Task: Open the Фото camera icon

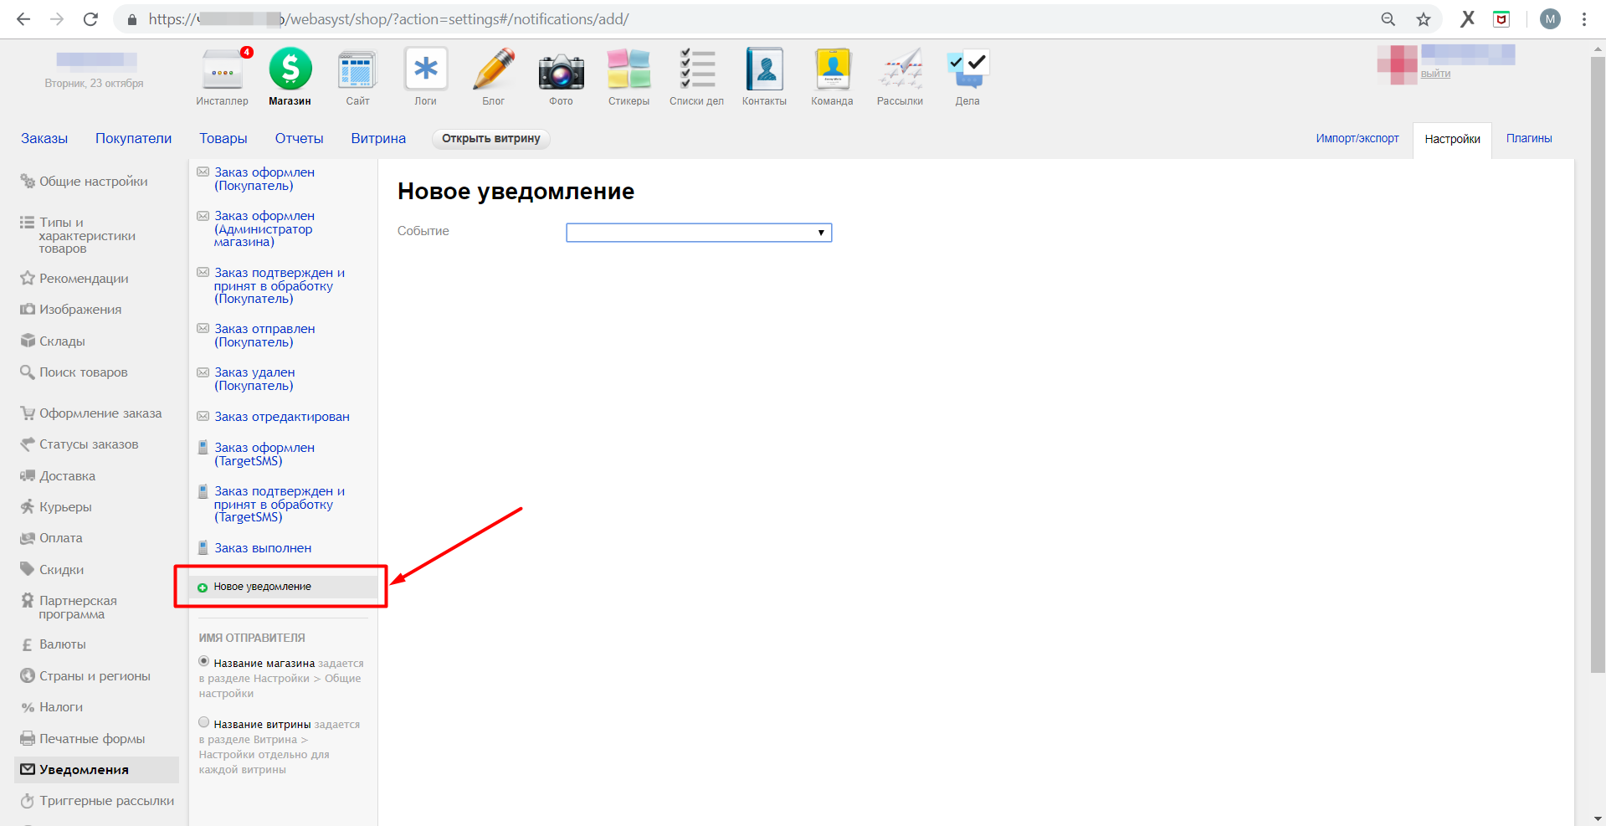Action: tap(562, 71)
